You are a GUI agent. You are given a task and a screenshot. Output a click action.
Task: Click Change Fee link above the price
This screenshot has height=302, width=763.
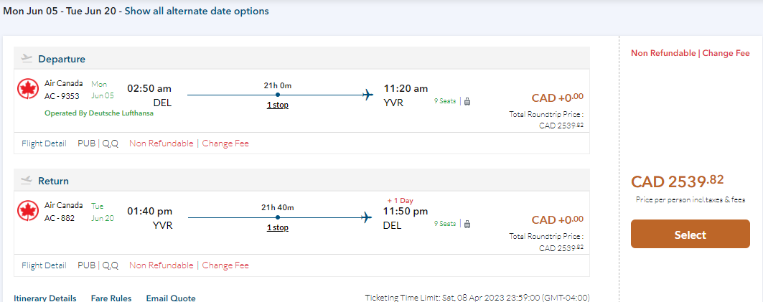click(726, 53)
